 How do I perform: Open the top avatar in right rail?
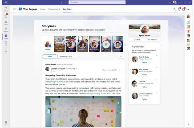(188, 16)
